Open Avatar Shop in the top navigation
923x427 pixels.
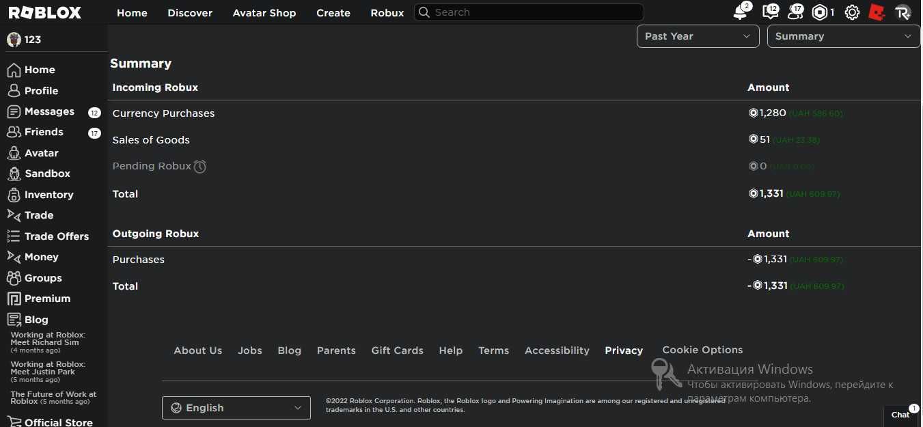264,13
